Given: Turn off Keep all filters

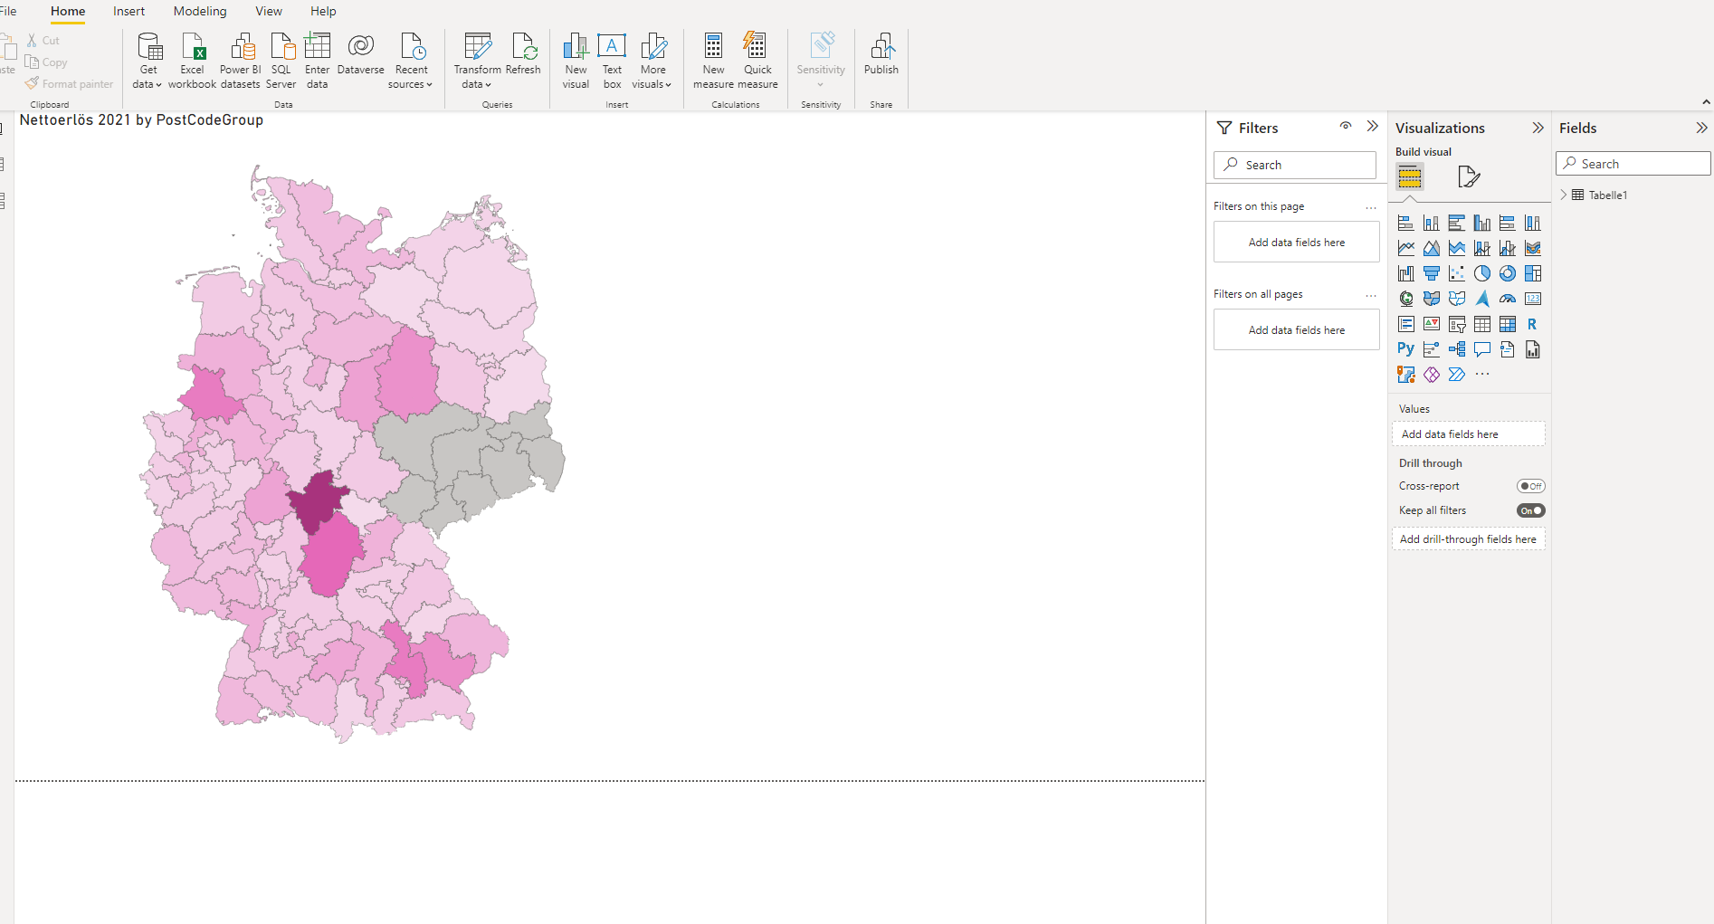Looking at the screenshot, I should (1530, 510).
